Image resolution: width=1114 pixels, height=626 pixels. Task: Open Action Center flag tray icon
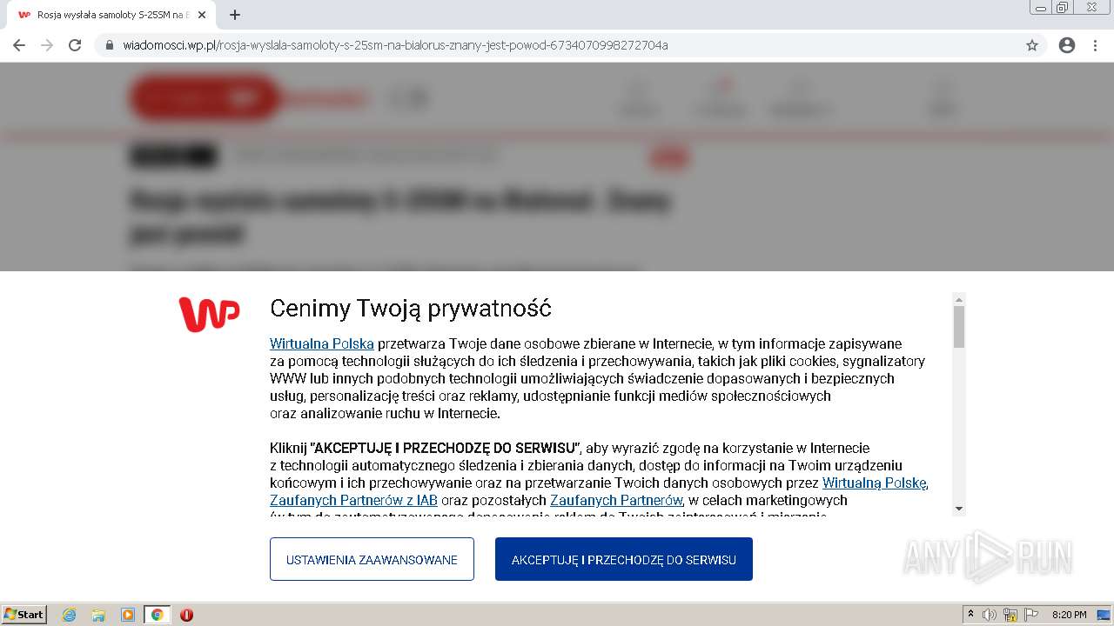coord(1031,615)
